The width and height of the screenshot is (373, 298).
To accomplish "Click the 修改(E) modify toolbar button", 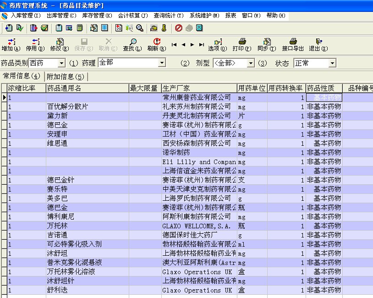I will coord(60,45).
